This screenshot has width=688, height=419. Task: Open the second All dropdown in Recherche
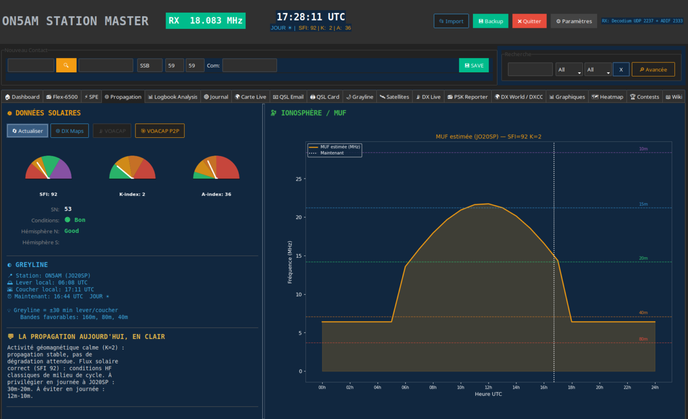598,69
